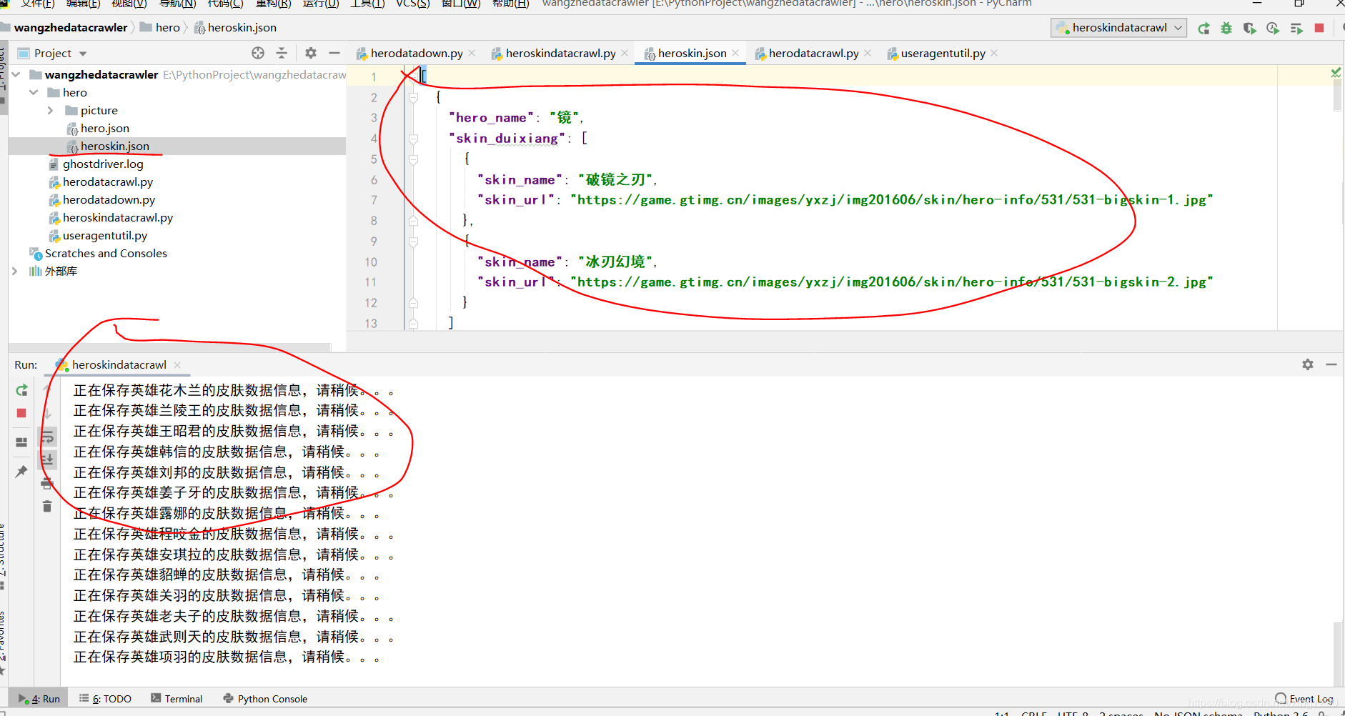The image size is (1345, 716).
Task: Close the useragentutil.py editor tab
Action: [994, 53]
